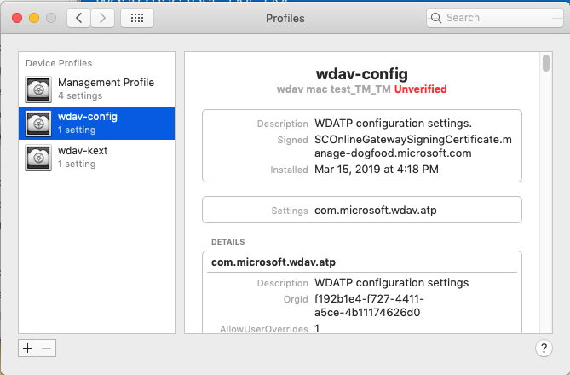Viewport: 570px width, 375px height.
Task: Click the profile details scrollbar handle
Action: click(x=546, y=63)
